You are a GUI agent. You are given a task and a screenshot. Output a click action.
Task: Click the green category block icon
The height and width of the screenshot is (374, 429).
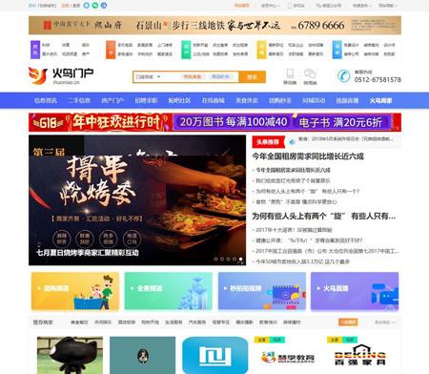pyautogui.click(x=186, y=50)
